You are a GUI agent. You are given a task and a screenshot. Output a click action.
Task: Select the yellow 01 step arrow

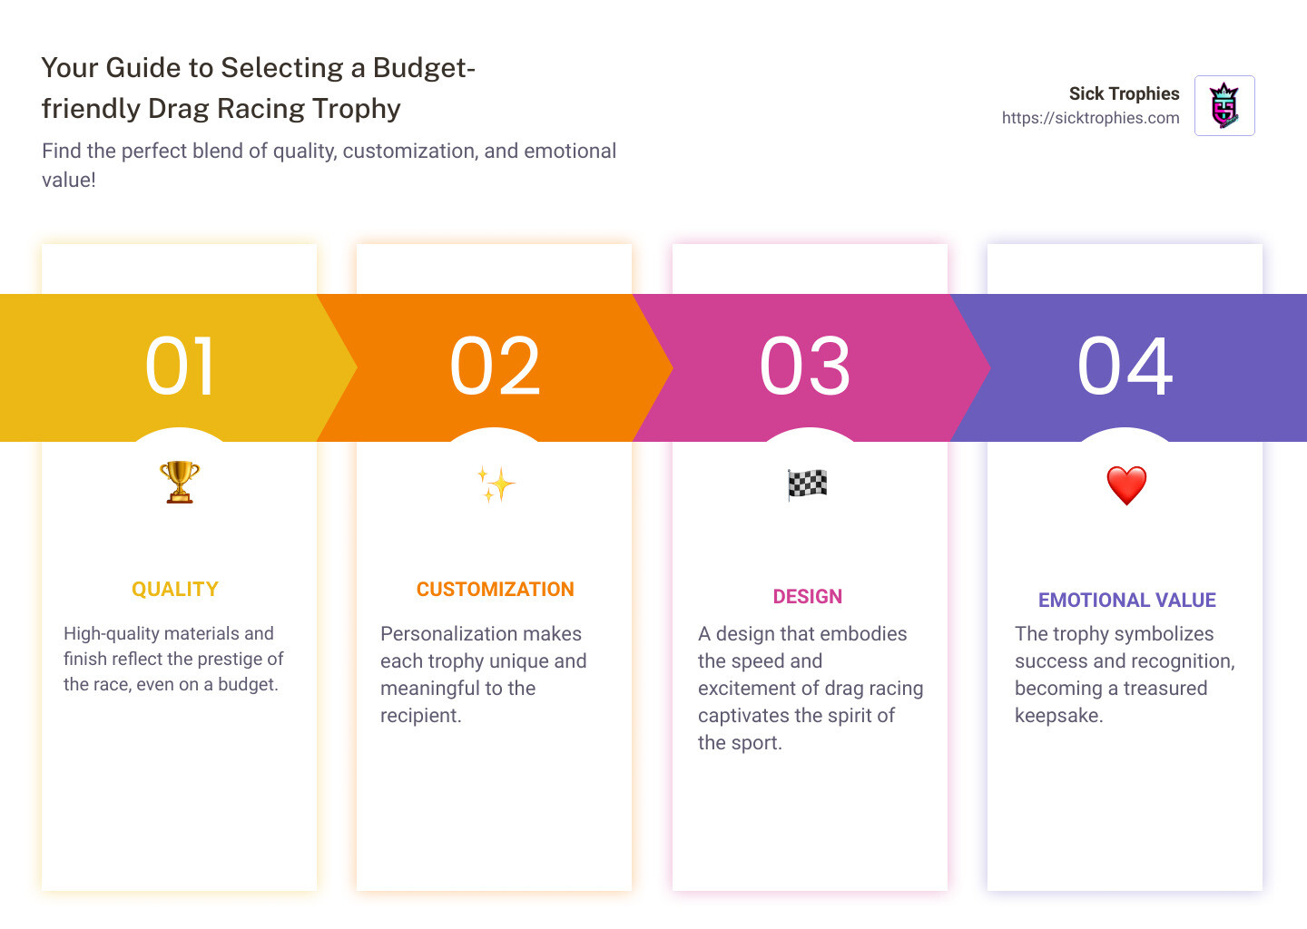pyautogui.click(x=180, y=367)
